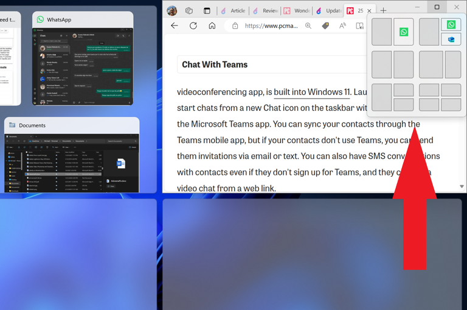
Task: Click the pcmag URL address bar
Action: point(271,26)
